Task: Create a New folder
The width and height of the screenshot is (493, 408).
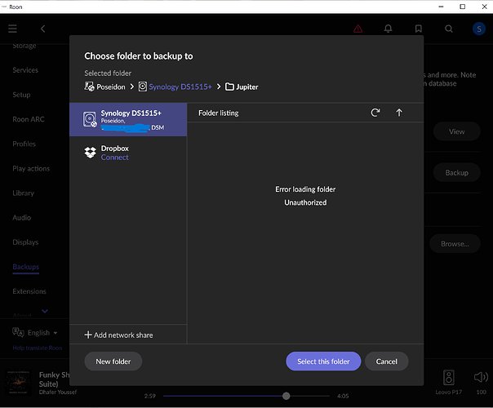Action: coord(113,361)
